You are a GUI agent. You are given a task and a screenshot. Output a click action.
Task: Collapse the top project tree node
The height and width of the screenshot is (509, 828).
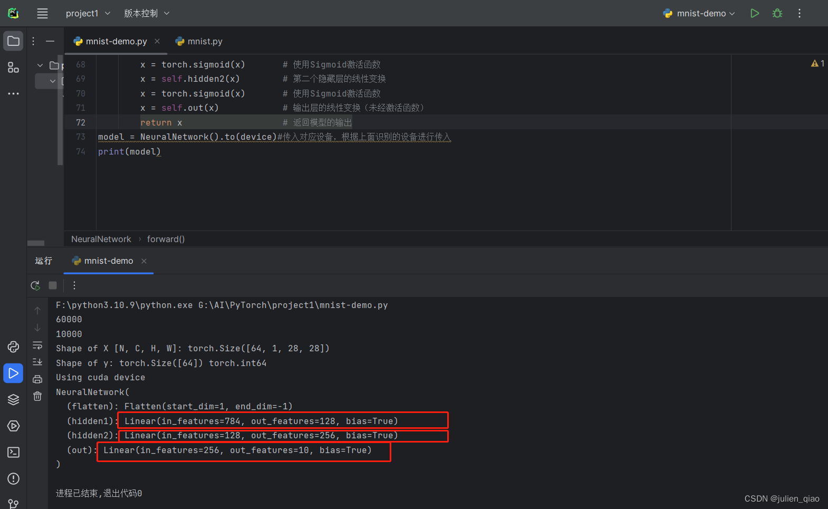pyautogui.click(x=40, y=65)
